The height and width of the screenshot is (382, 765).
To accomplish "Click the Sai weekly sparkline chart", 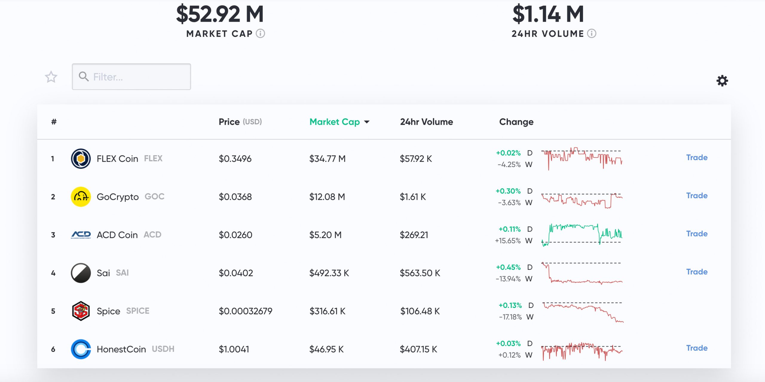I will 582,273.
